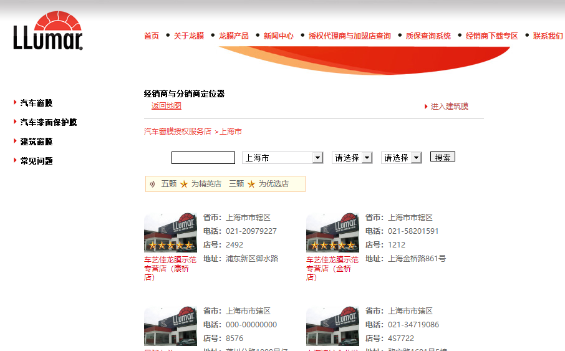Select 汽车漆面保护膜 in the left sidebar
Image resolution: width=565 pixels, height=351 pixels.
(x=49, y=123)
